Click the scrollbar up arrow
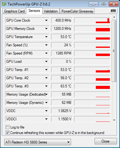120x148 pixels. (114, 17)
